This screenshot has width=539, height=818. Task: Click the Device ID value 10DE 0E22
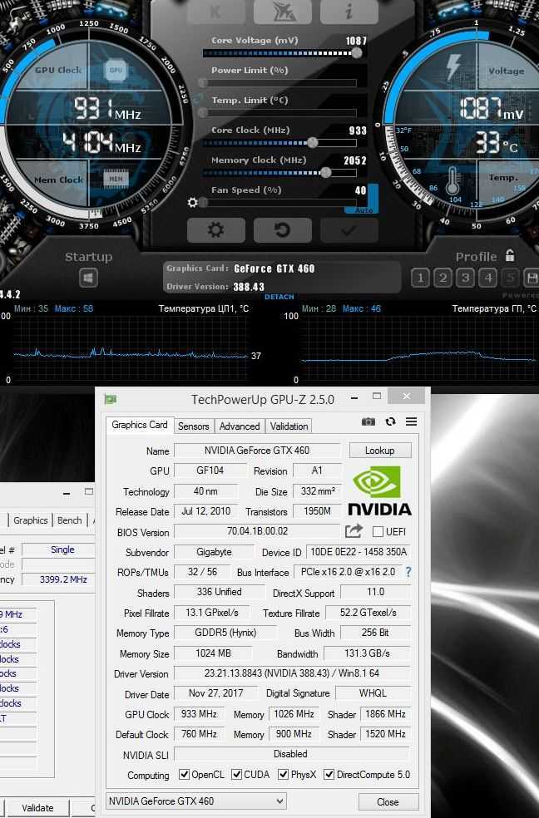tap(358, 551)
